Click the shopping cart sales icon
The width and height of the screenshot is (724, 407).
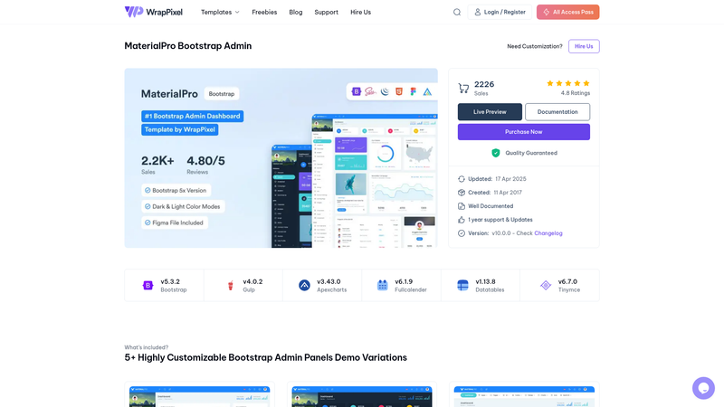click(463, 88)
